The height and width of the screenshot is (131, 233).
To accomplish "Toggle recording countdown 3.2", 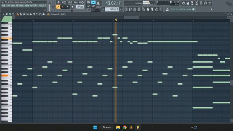I will coord(70,3).
